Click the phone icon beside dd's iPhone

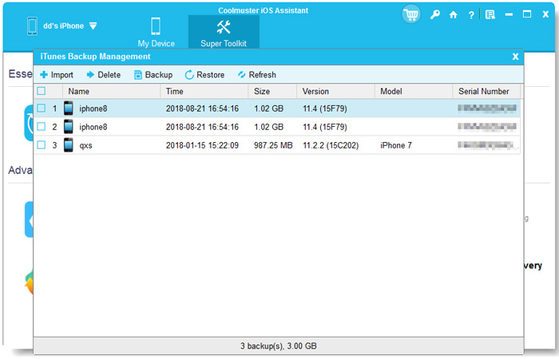pyautogui.click(x=32, y=26)
